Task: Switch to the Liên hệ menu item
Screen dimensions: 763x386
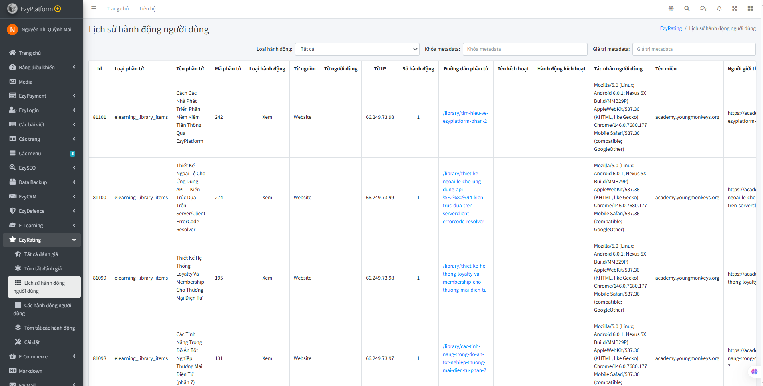Action: point(147,8)
